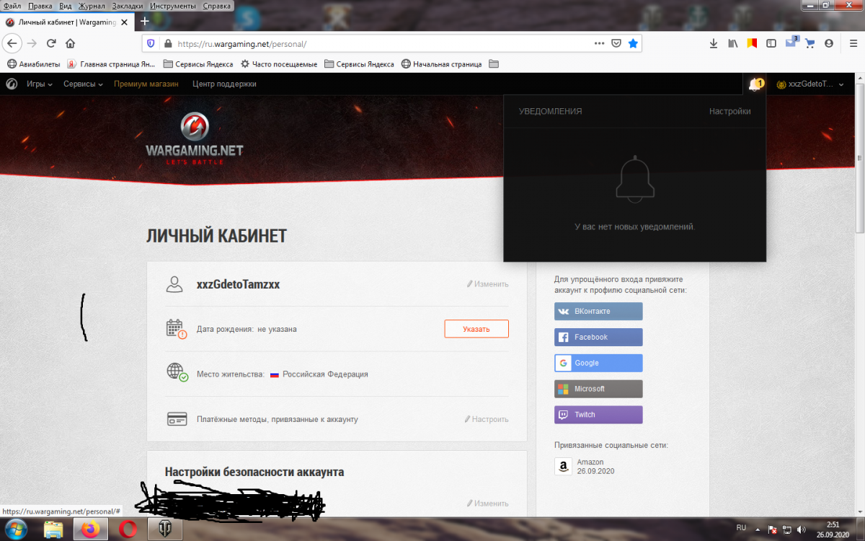
Task: Expand the Сервисы dropdown menu
Action: coord(83,84)
